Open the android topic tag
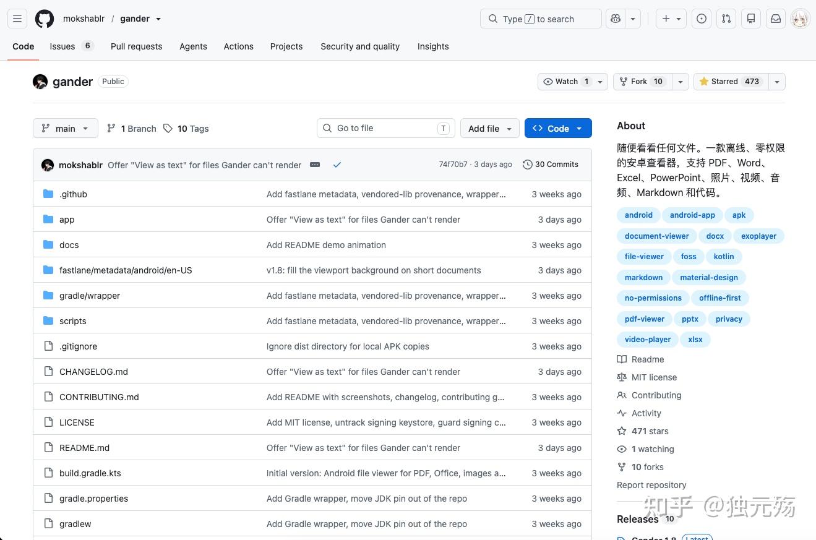 tap(638, 215)
